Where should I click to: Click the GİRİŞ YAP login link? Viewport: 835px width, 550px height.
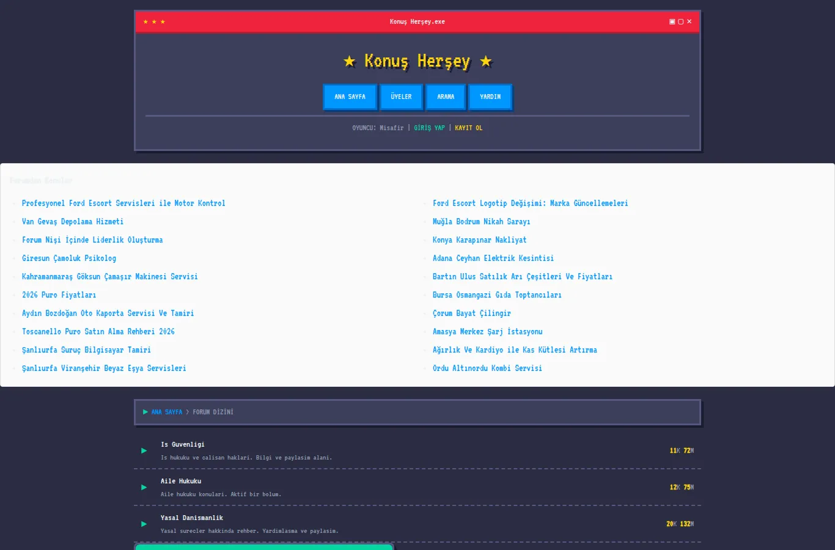click(x=429, y=128)
